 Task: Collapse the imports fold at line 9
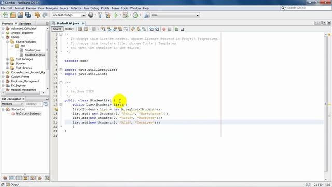[61, 70]
